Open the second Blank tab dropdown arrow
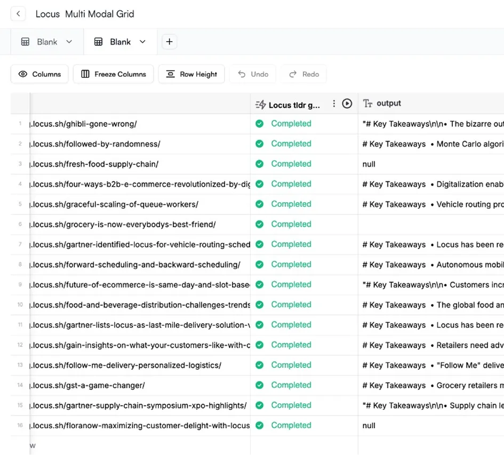This screenshot has width=504, height=455. pyautogui.click(x=142, y=42)
